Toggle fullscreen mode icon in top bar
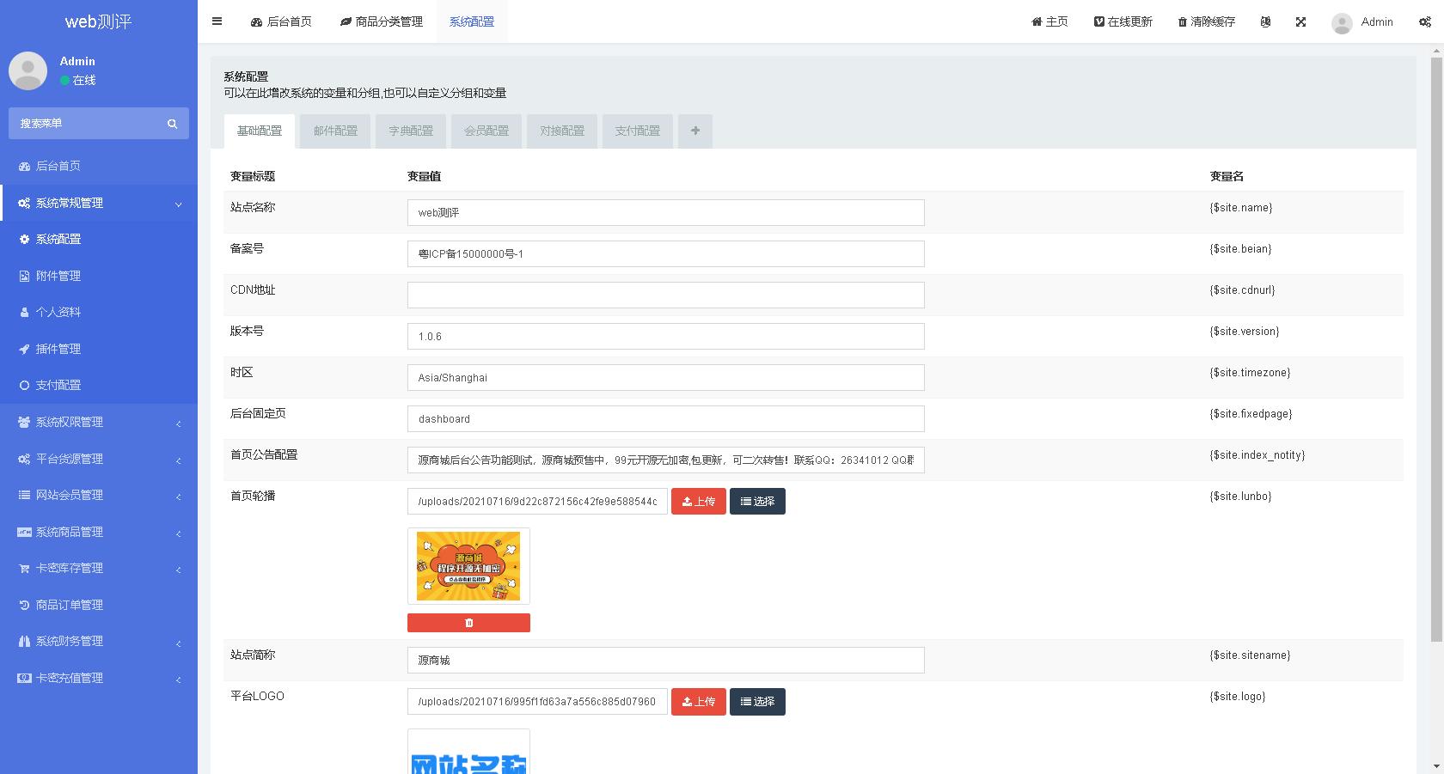Screen dimensions: 1444x774 [x=1300, y=21]
